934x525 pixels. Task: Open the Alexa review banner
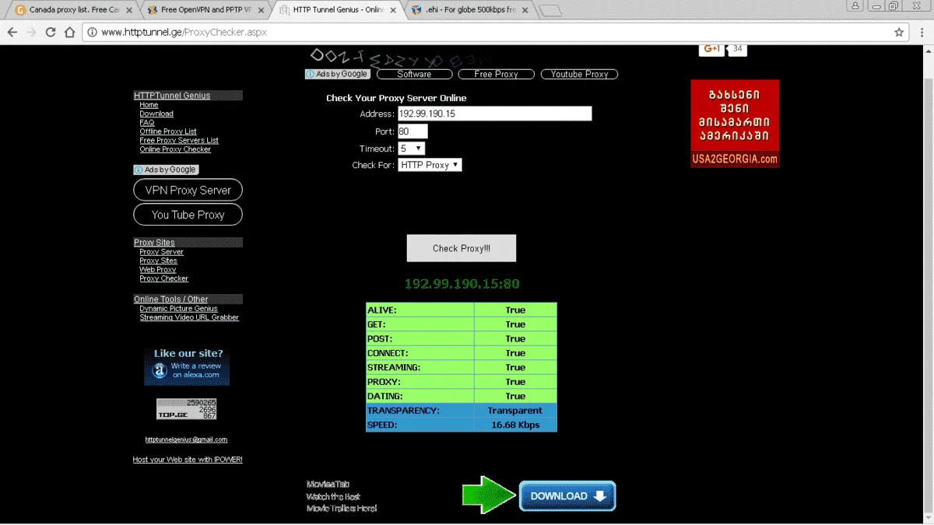(x=187, y=366)
